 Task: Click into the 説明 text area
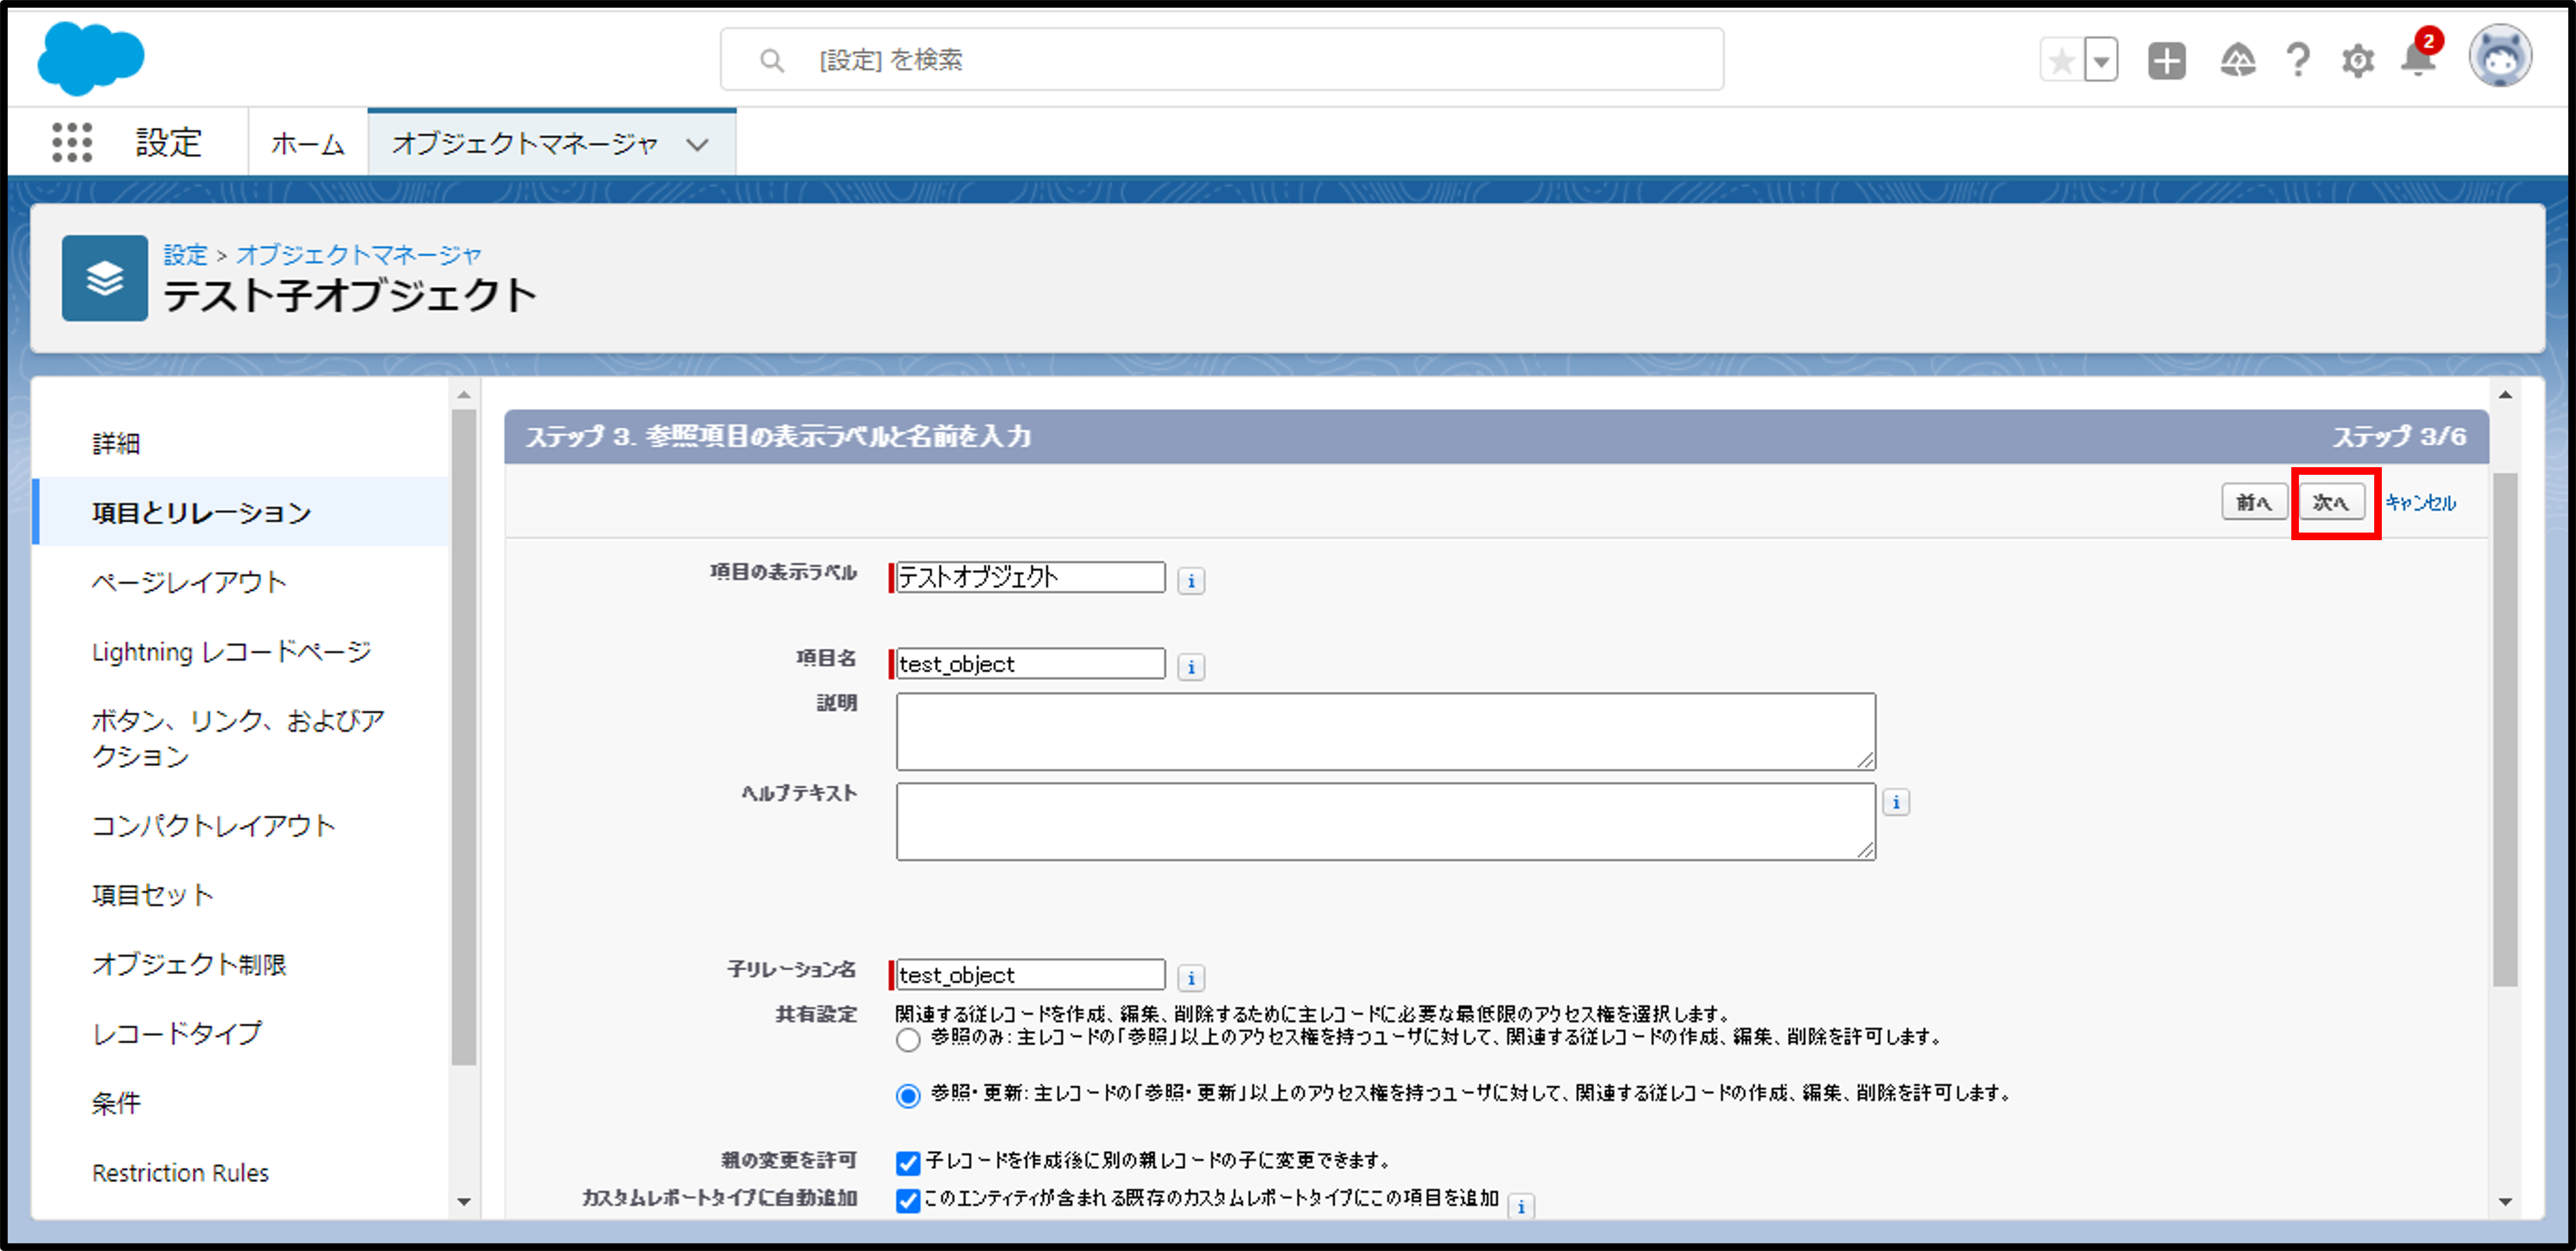click(1385, 732)
